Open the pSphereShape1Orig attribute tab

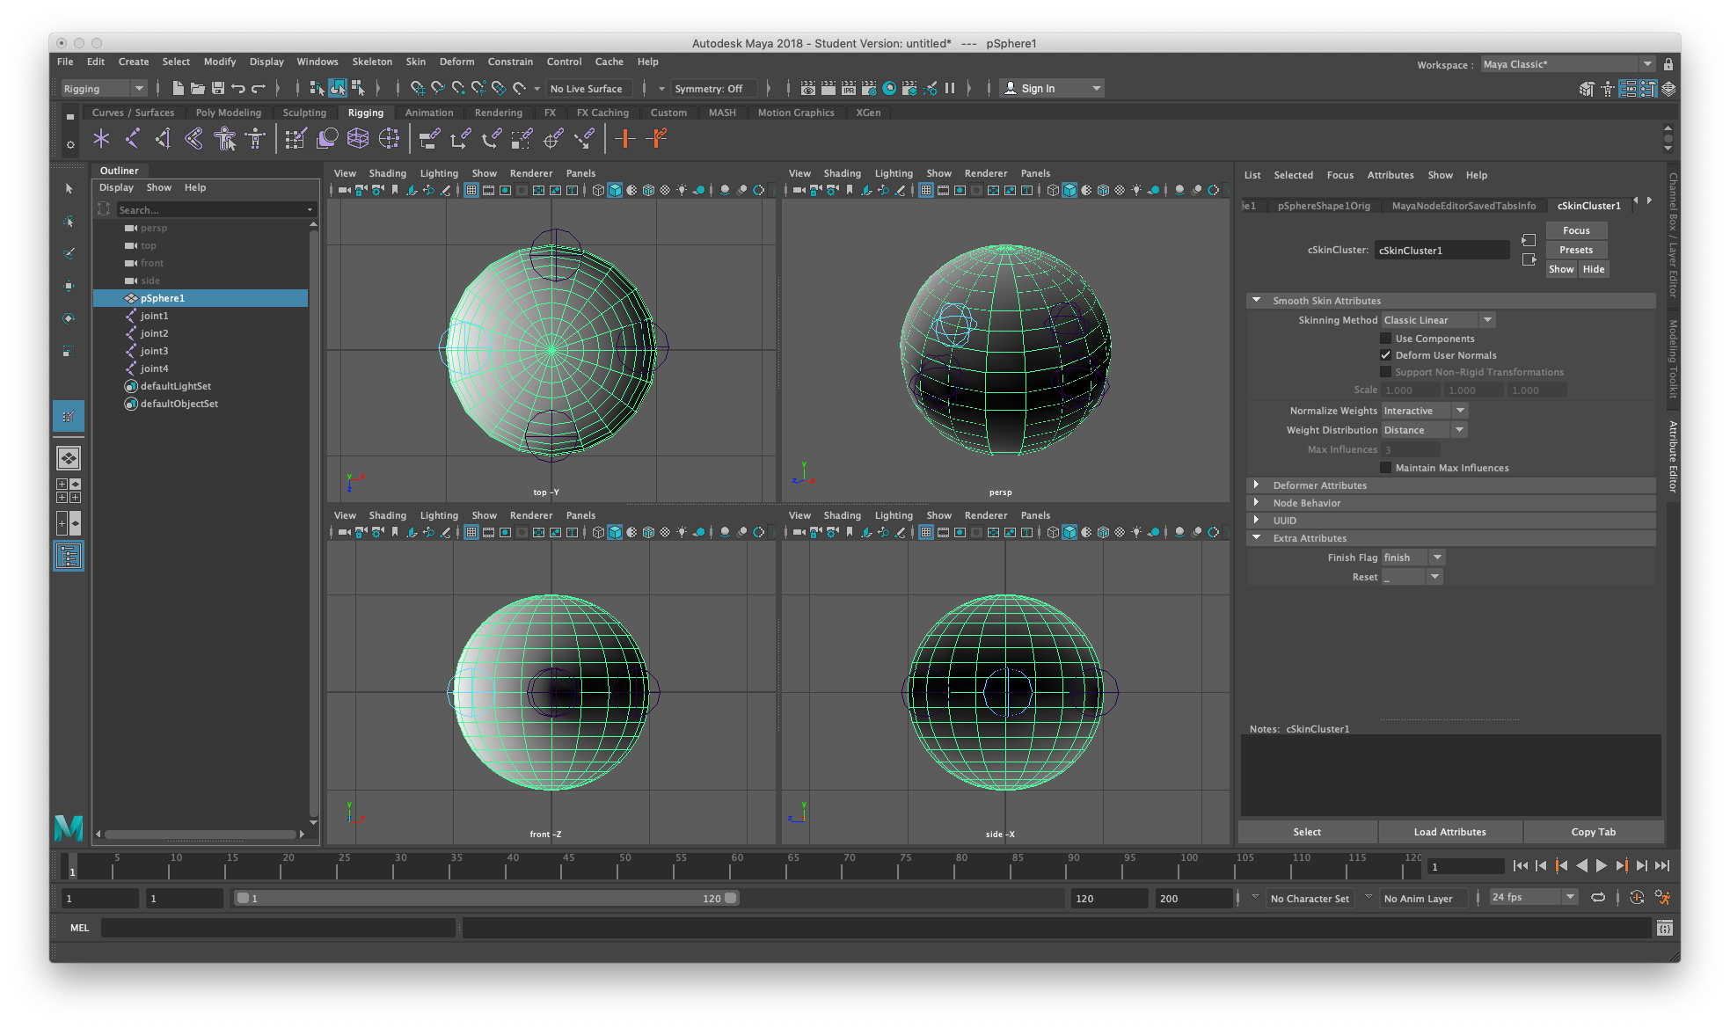[1323, 206]
